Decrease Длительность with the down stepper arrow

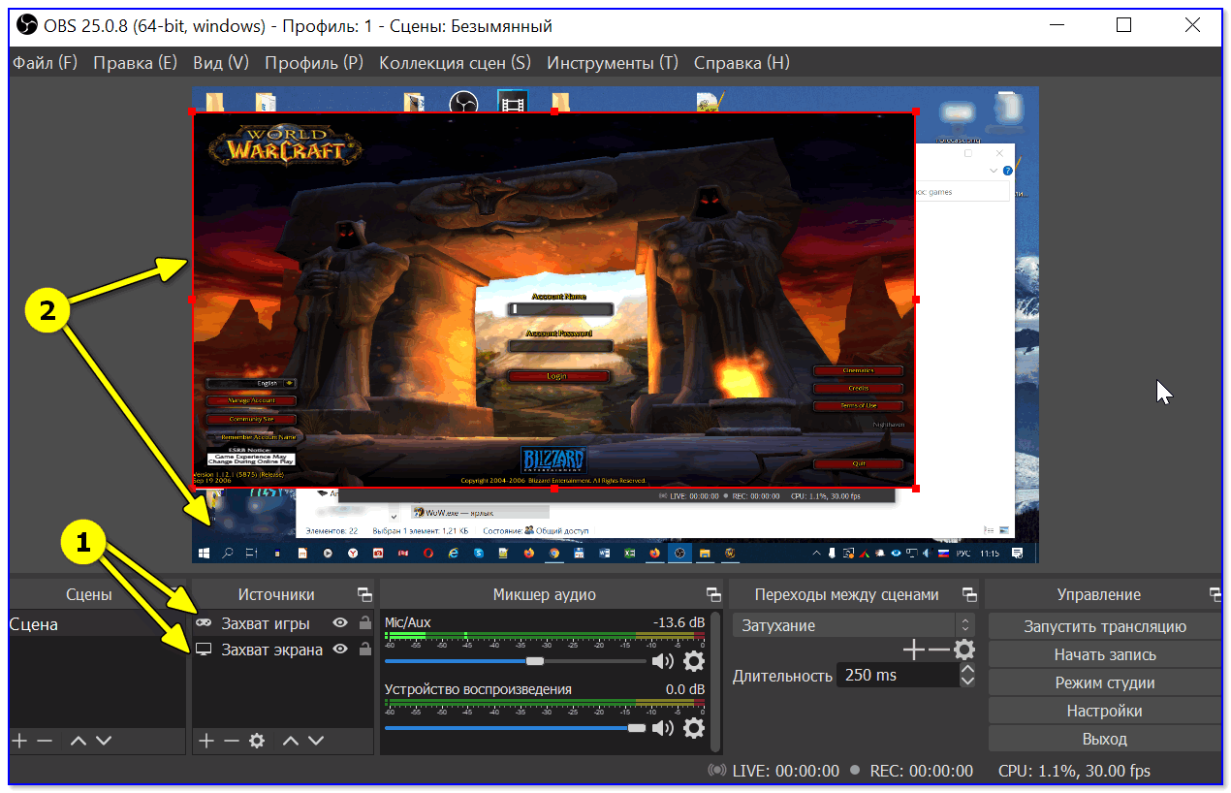point(967,681)
